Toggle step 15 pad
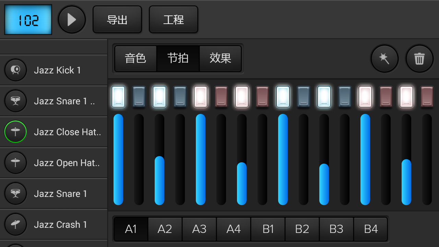439x247 pixels. (x=406, y=97)
